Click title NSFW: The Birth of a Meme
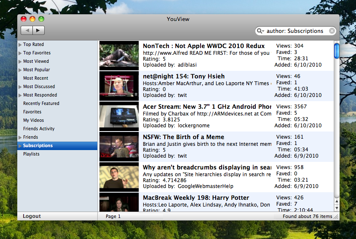The width and height of the screenshot is (356, 239). click(183, 137)
